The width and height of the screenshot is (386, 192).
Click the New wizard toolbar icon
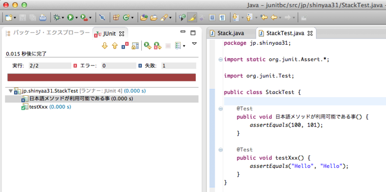coord(9,17)
